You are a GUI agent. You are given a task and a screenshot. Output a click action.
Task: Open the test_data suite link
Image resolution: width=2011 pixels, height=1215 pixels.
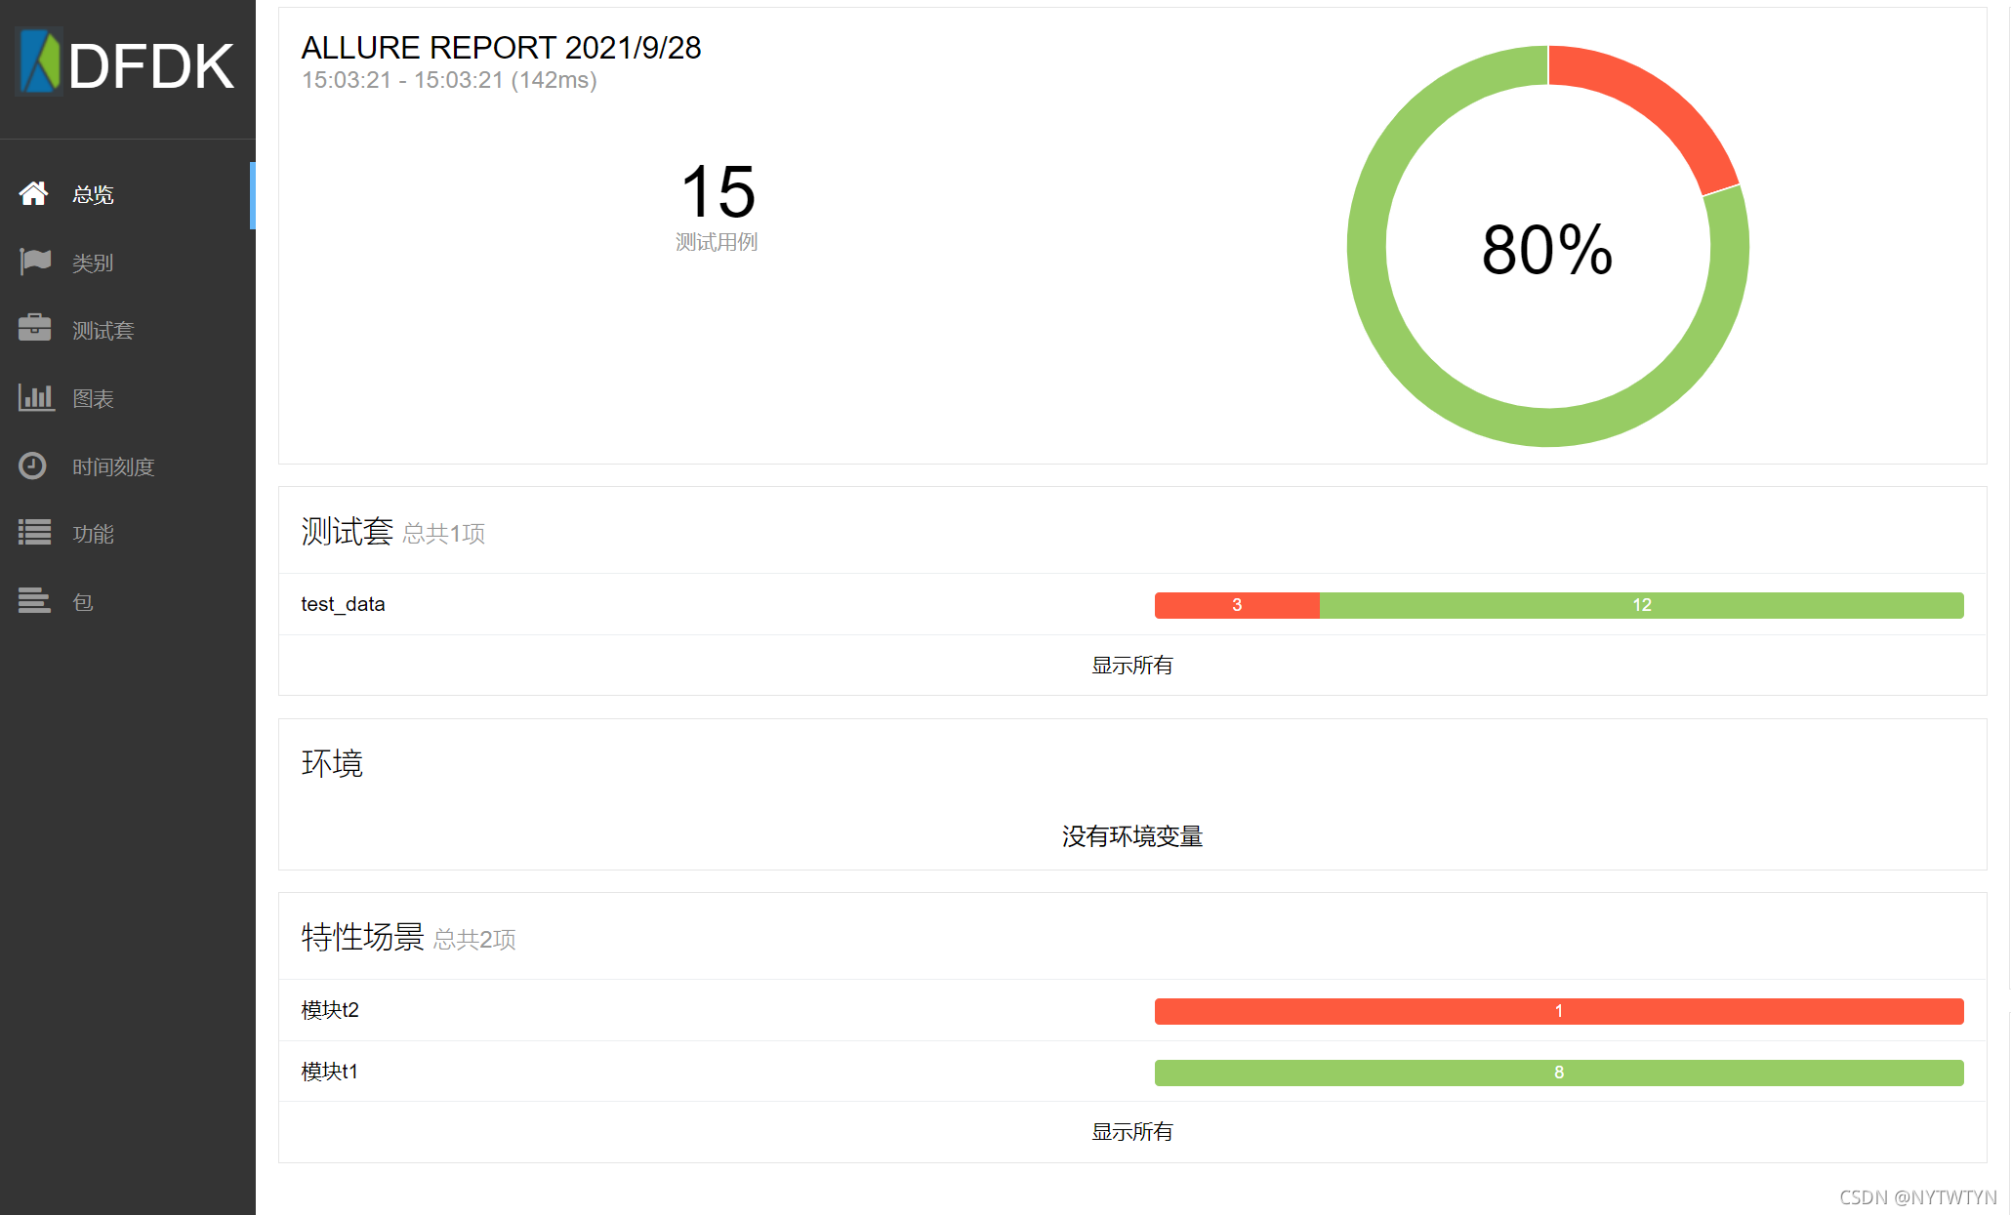[343, 604]
